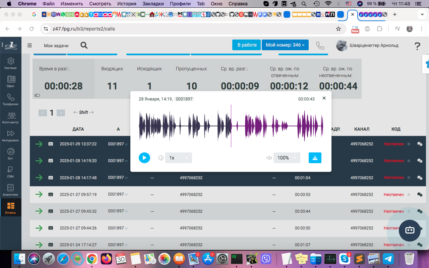Download the call recording file
The image size is (429, 268).
click(x=315, y=158)
